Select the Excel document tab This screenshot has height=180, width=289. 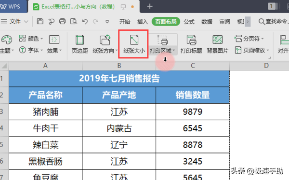78,7
